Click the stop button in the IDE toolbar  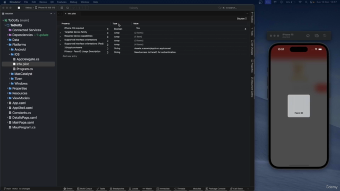click(x=19, y=8)
